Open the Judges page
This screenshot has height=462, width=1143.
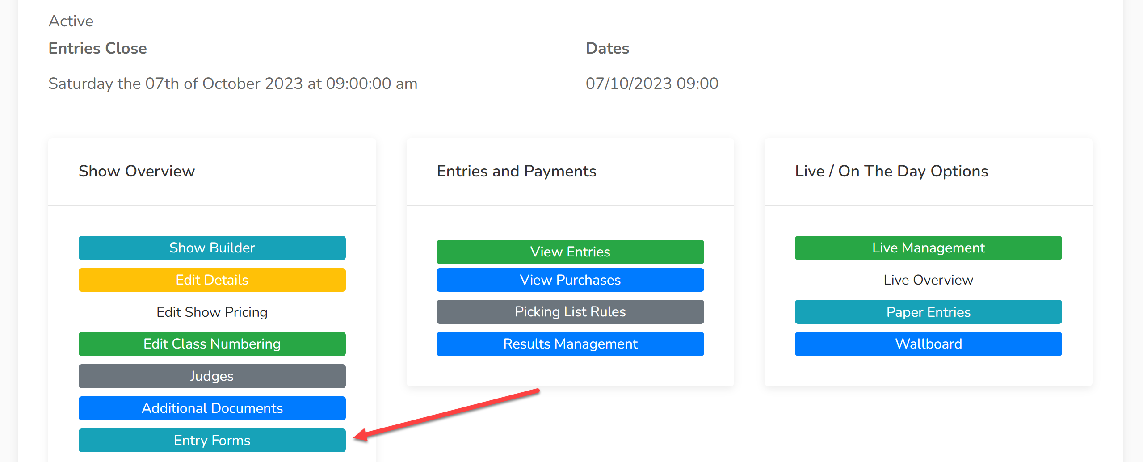tap(212, 376)
